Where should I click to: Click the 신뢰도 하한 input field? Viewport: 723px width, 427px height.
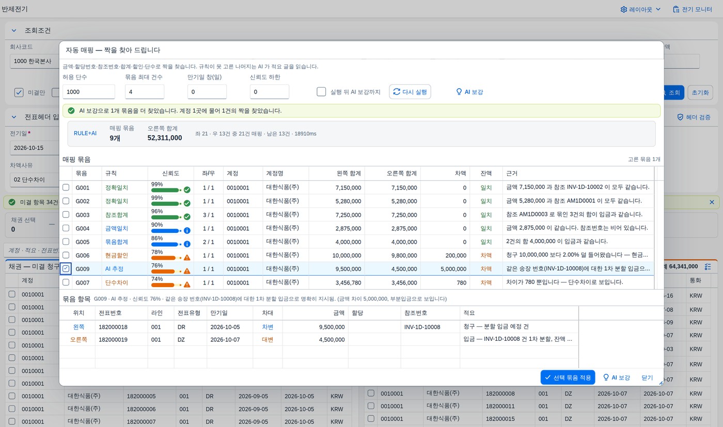coord(270,91)
